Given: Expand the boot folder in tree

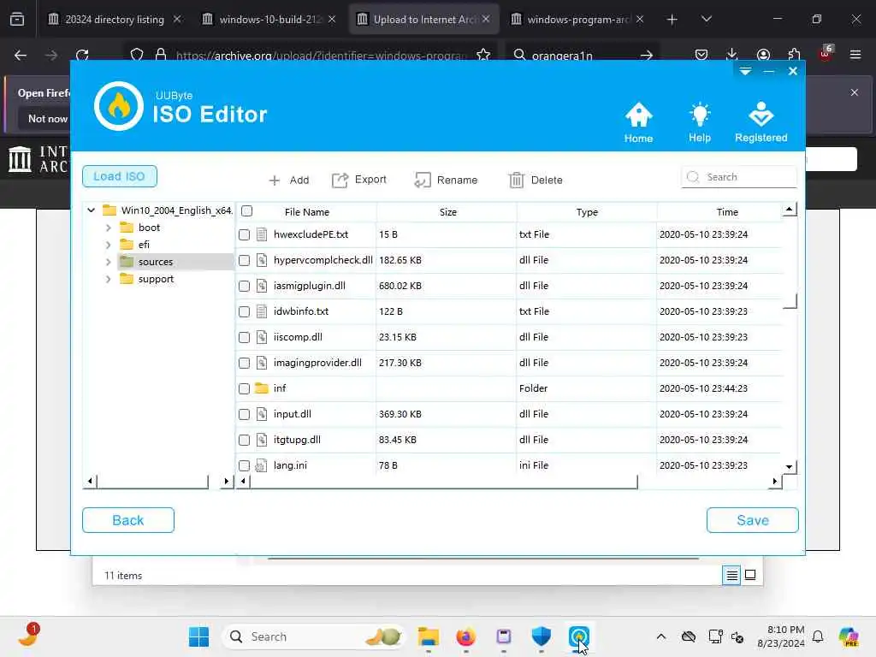Looking at the screenshot, I should [x=109, y=228].
